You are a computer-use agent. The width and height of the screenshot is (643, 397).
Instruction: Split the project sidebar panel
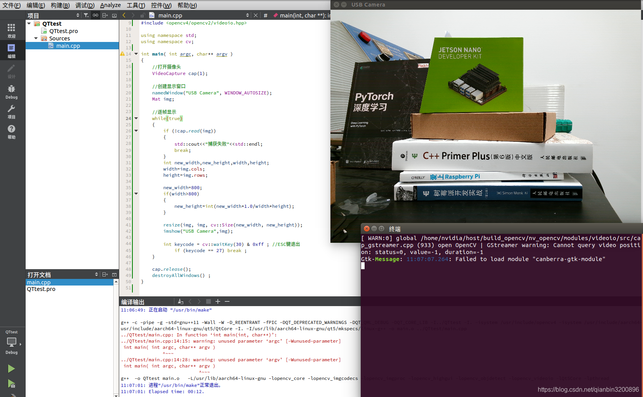(105, 15)
